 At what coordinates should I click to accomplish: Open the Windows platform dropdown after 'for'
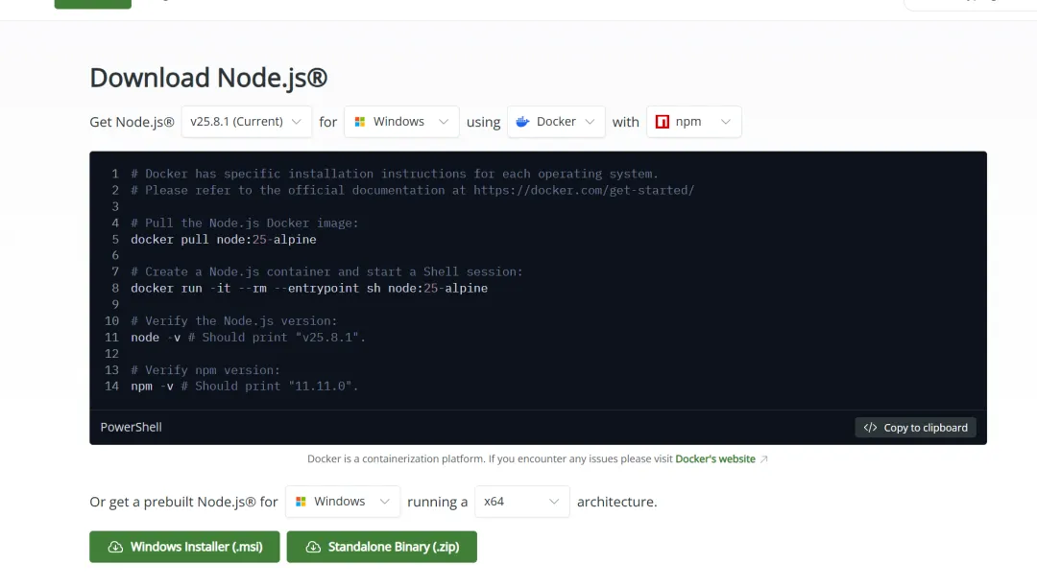click(401, 122)
